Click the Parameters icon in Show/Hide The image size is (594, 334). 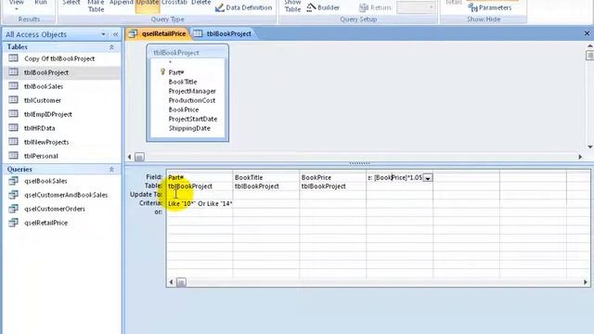pyautogui.click(x=472, y=7)
